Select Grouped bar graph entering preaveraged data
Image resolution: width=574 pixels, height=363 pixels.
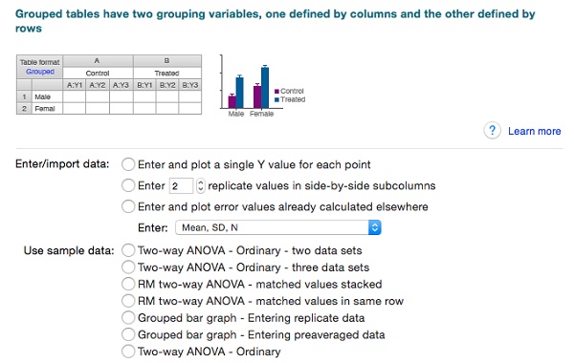tap(128, 334)
